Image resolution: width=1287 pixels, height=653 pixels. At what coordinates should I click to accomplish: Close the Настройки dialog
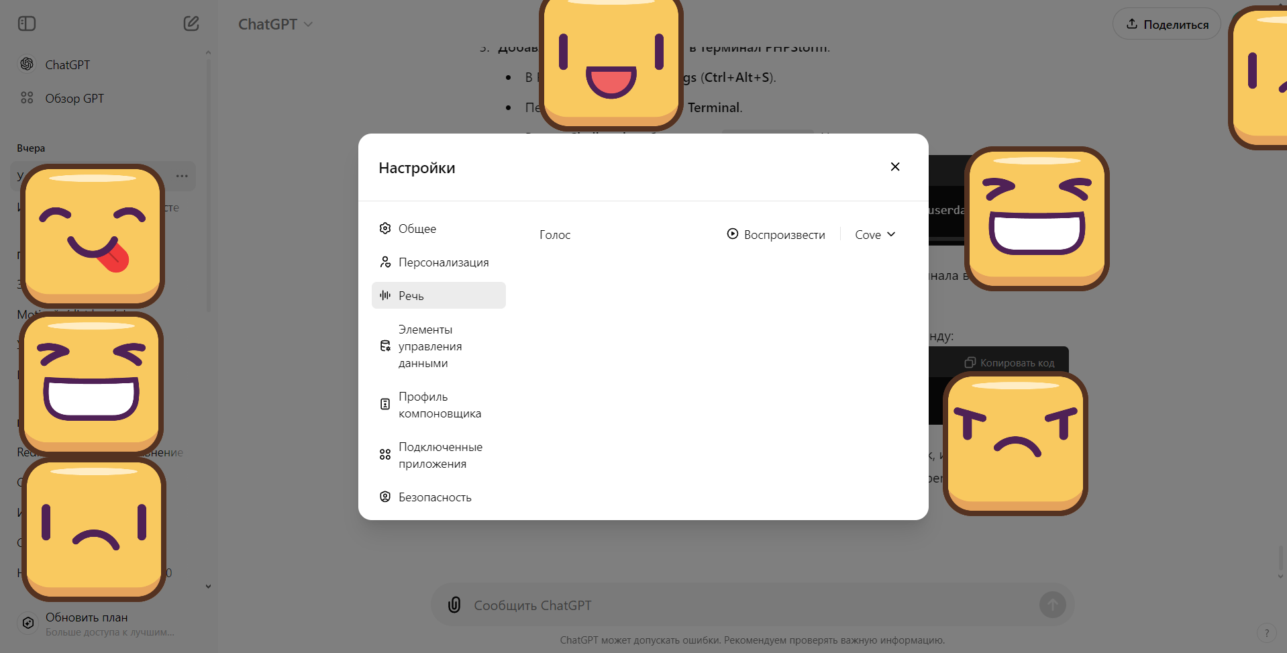[x=895, y=166]
